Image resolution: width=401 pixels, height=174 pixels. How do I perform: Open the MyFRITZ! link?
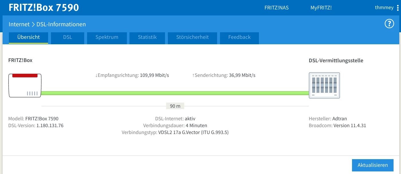tap(321, 8)
